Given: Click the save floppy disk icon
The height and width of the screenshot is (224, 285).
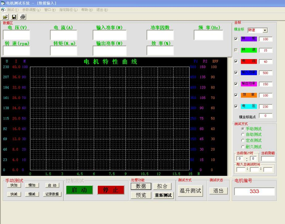Looking at the screenshot, I should (14, 16).
